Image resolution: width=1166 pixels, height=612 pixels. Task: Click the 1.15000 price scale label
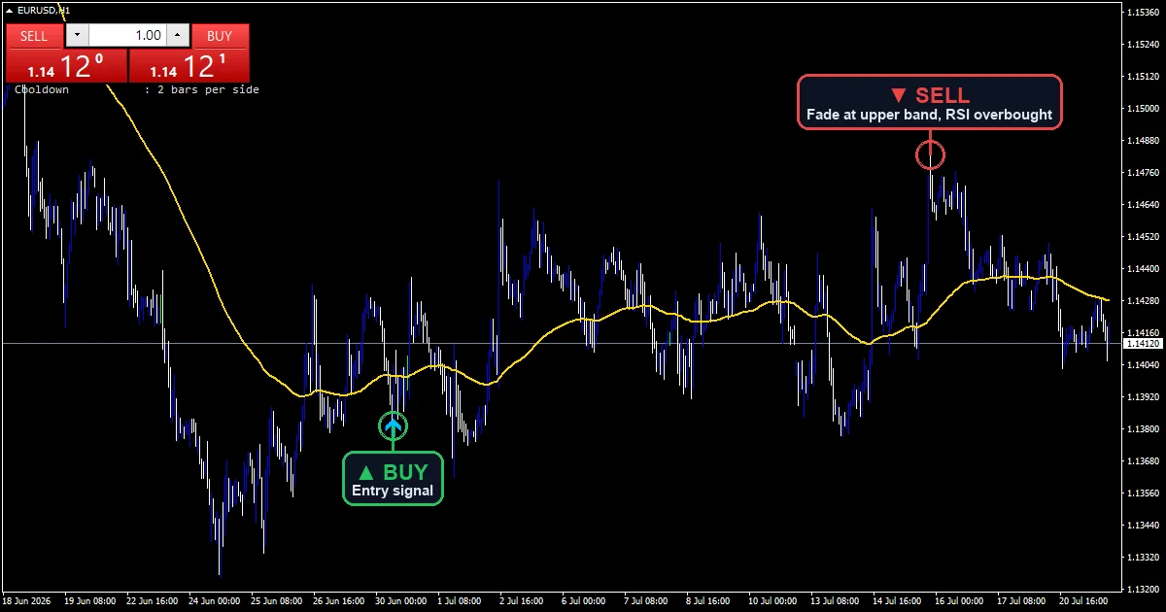[1142, 108]
